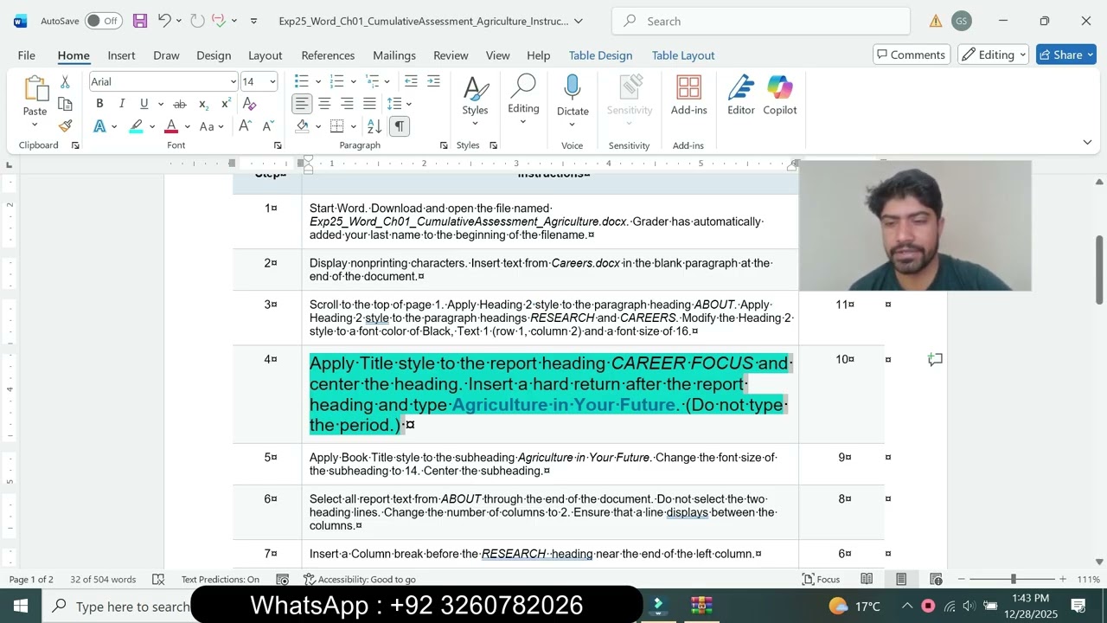Open the Editing mode dropdown near Share

click(x=993, y=55)
